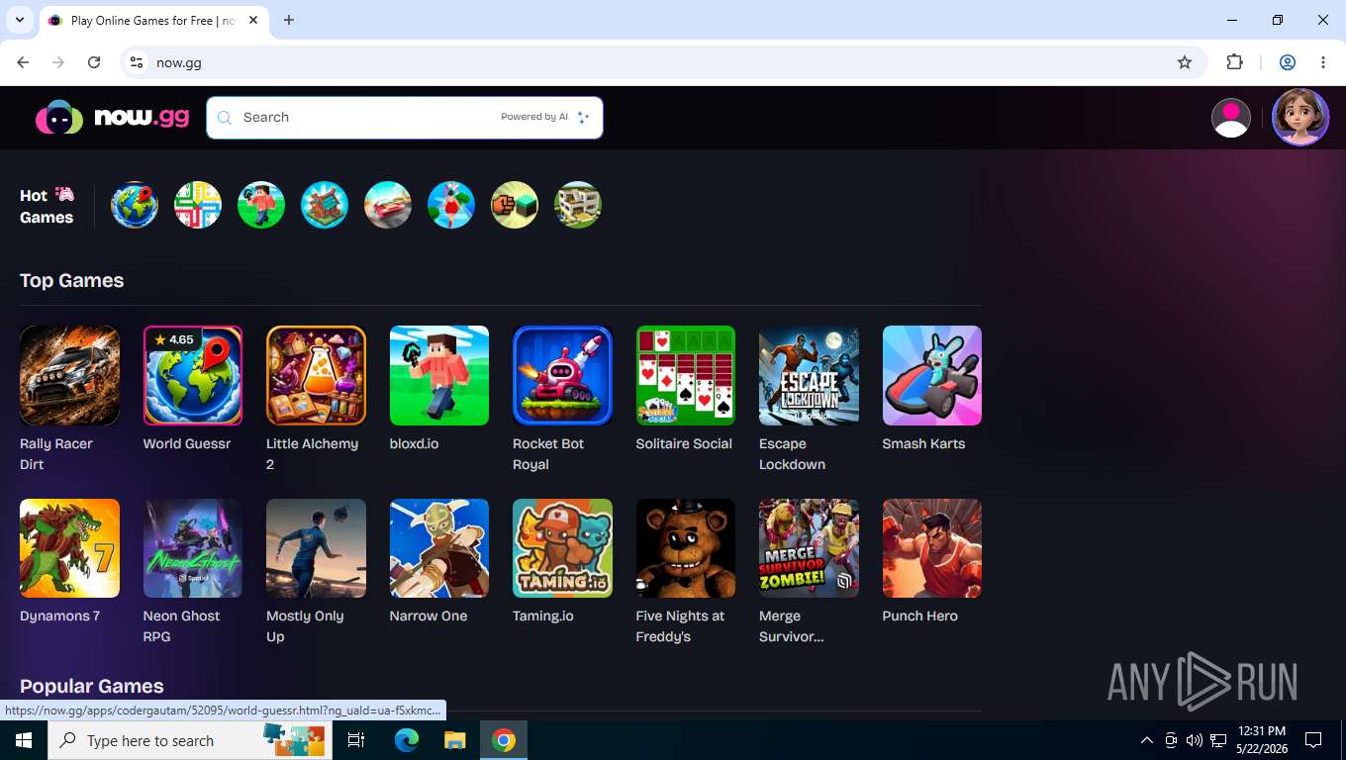Open the Neon Ghost RPG thumbnail
1346x760 pixels.
(193, 548)
